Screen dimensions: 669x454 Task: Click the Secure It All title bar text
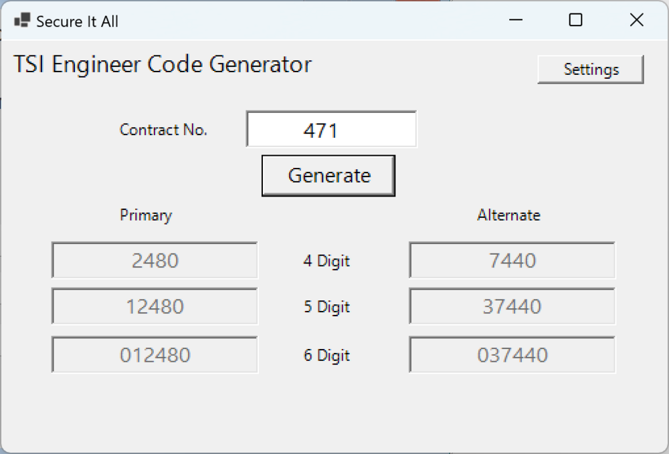pos(78,21)
